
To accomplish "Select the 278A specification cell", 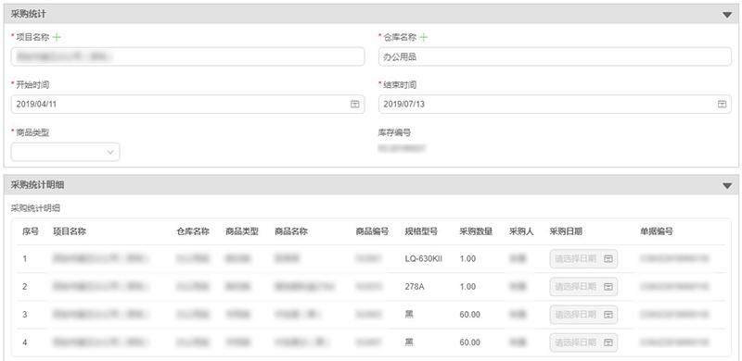I will click(x=415, y=287).
